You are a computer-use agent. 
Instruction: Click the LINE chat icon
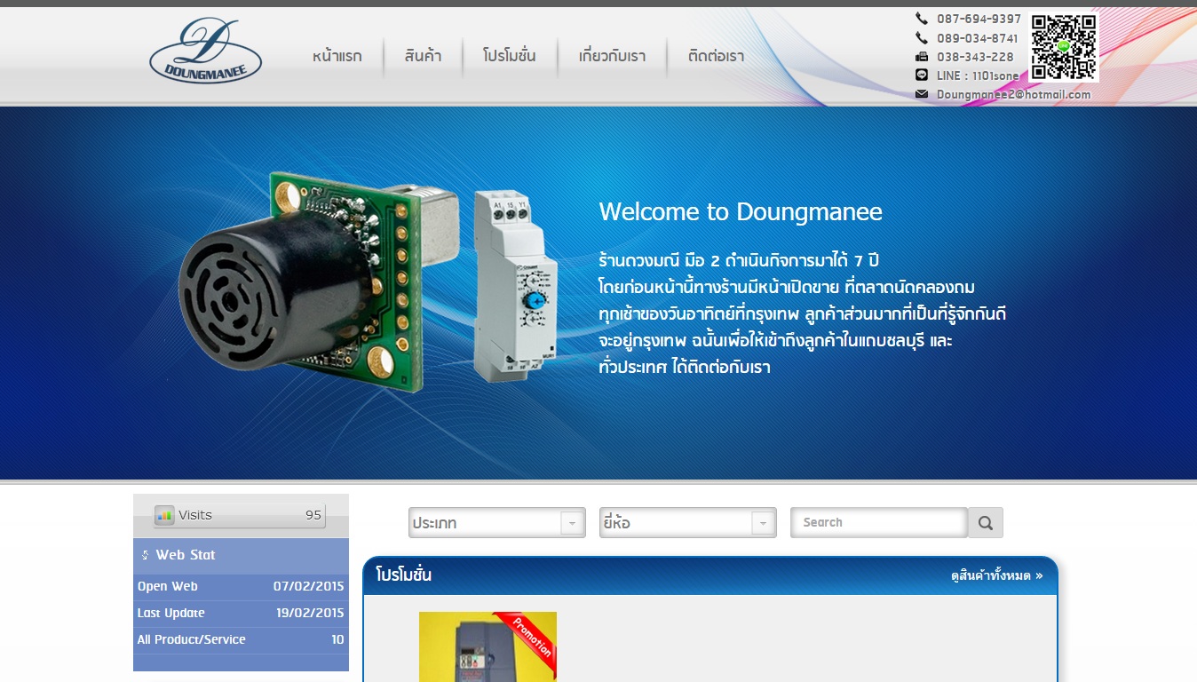(922, 75)
